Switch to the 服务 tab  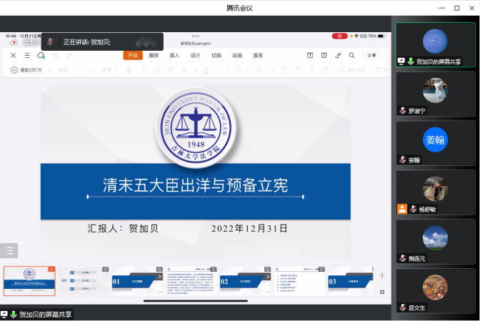click(258, 56)
